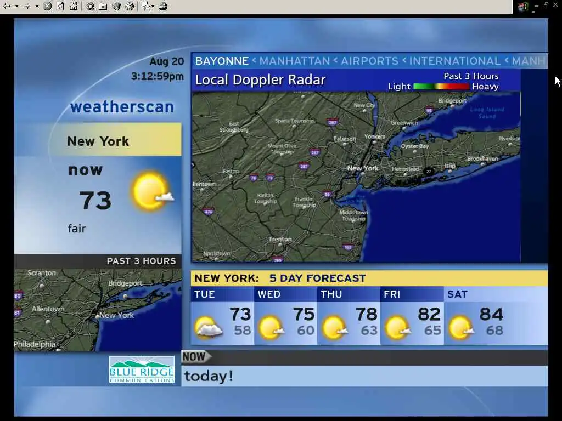The image size is (562, 421).
Task: Click Tuesday's low temperature 58
Action: (242, 331)
